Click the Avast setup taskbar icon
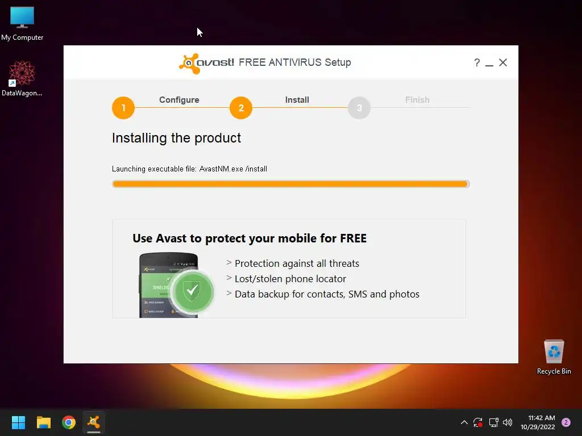The width and height of the screenshot is (582, 436). tap(94, 422)
